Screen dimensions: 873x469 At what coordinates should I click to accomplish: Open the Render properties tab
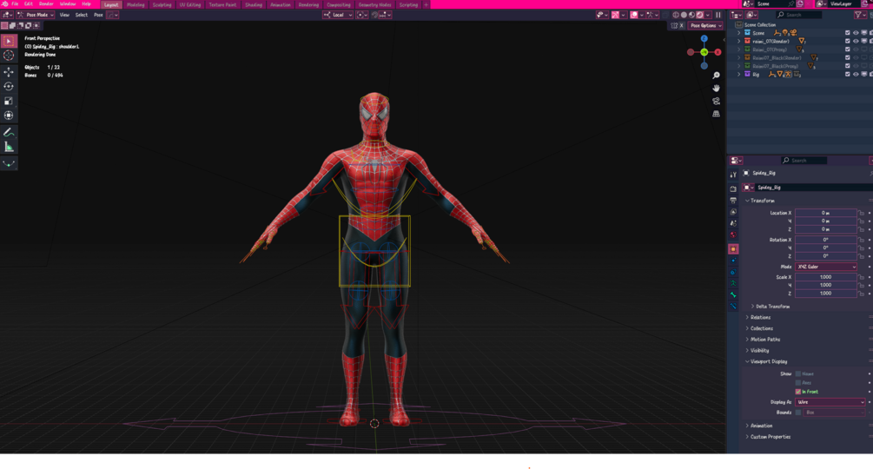point(733,189)
